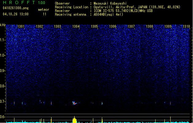This screenshot has height=123, width=193.
Task: Click the 0.6 frequency axis label
Action: (x=2, y=117)
